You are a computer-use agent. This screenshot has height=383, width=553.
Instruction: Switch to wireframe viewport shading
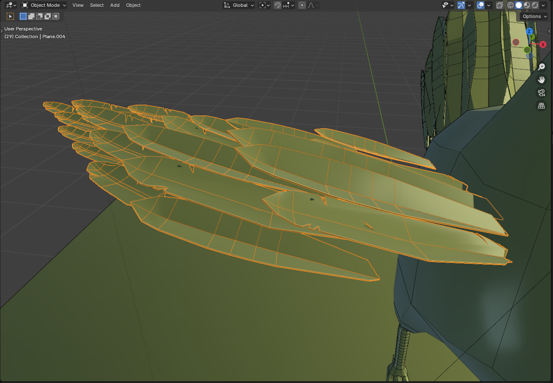pyautogui.click(x=511, y=5)
